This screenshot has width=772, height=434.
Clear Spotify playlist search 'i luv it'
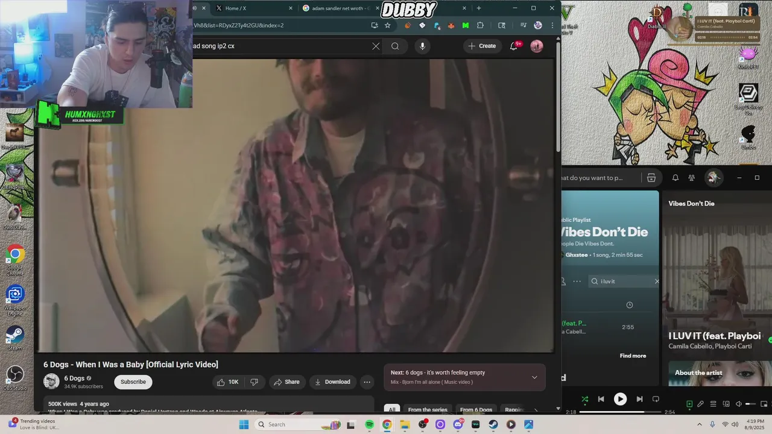click(x=657, y=281)
